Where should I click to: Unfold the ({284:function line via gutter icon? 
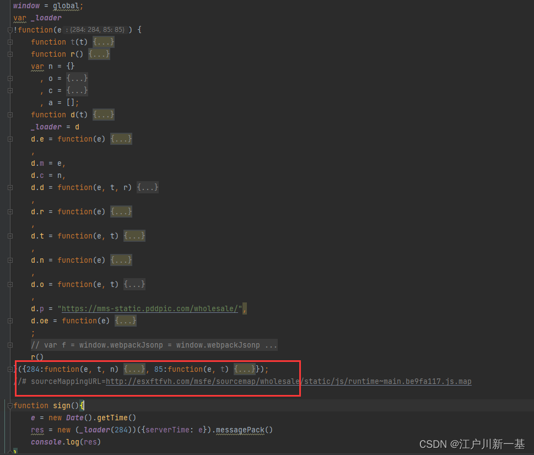10,369
